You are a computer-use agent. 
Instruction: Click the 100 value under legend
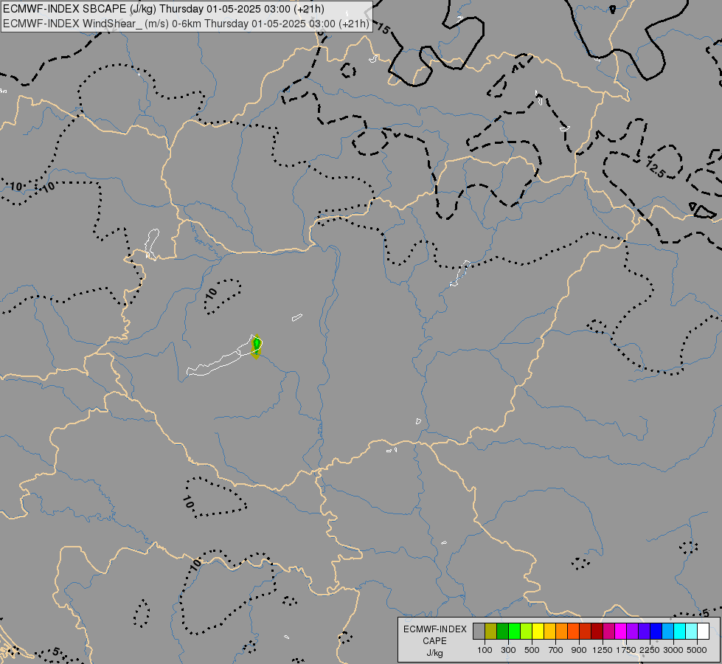coord(485,650)
